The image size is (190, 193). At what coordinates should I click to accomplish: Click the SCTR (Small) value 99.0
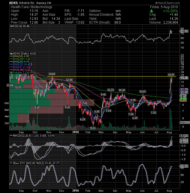coord(118,22)
